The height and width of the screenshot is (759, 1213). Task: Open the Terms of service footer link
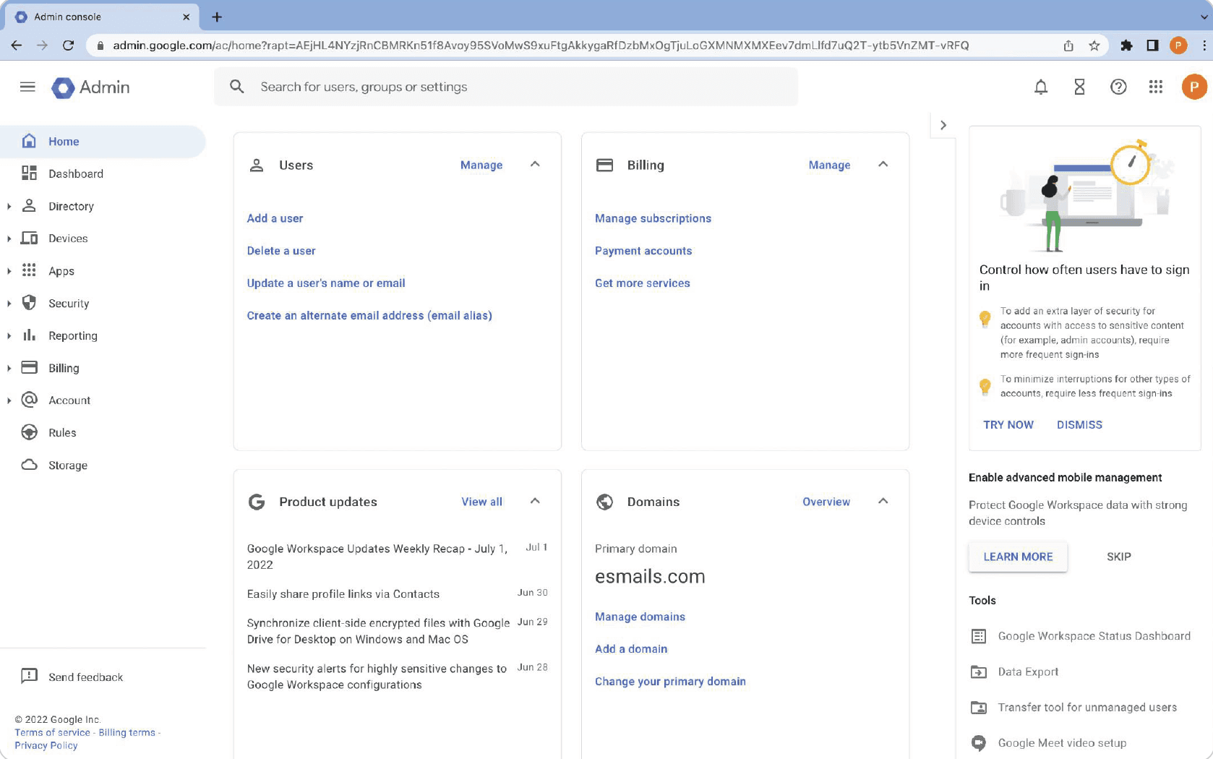52,732
